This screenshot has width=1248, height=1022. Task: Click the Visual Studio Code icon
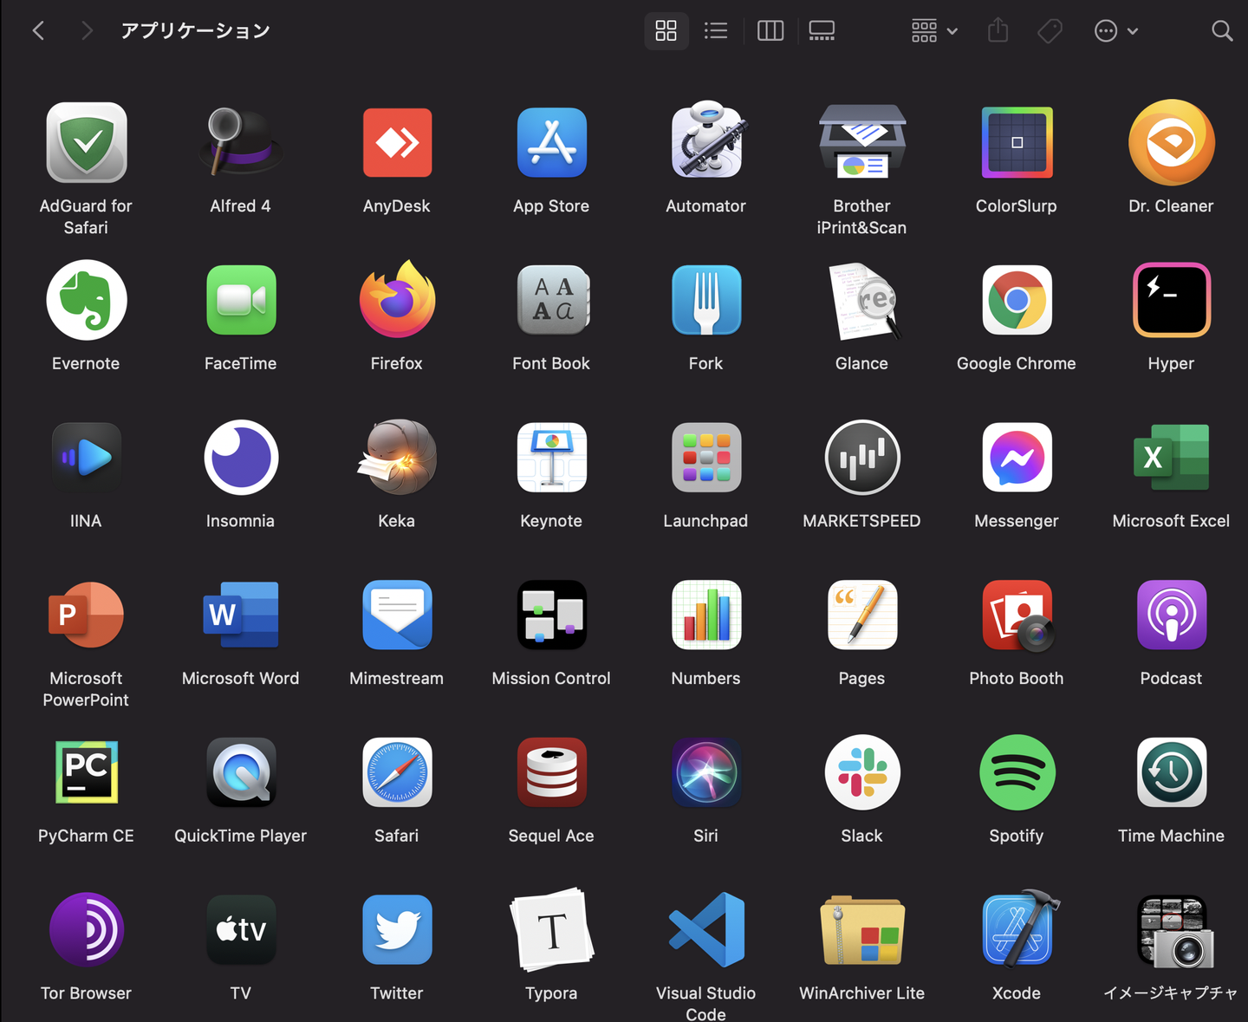pyautogui.click(x=705, y=930)
